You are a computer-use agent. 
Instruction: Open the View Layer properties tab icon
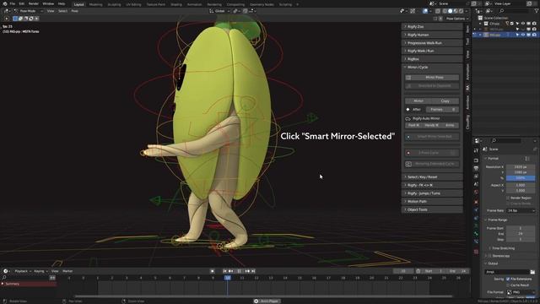(476, 176)
